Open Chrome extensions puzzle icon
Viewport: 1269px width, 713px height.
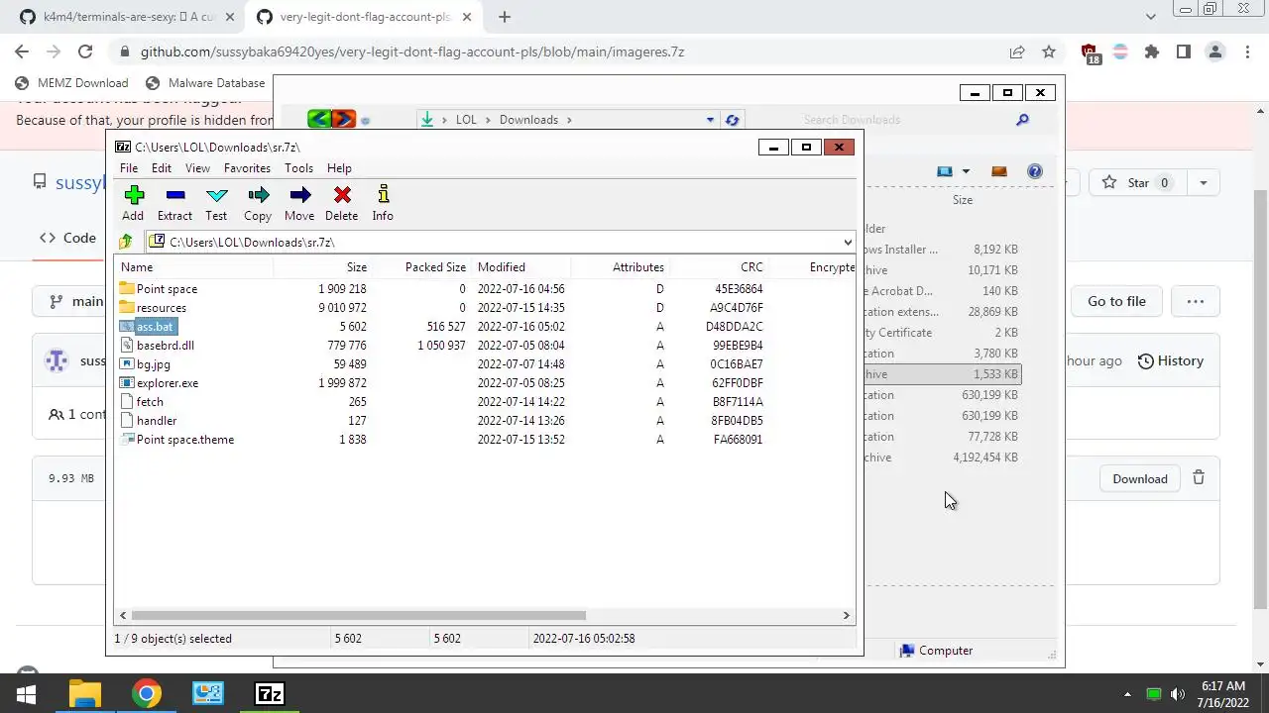[x=1151, y=51]
